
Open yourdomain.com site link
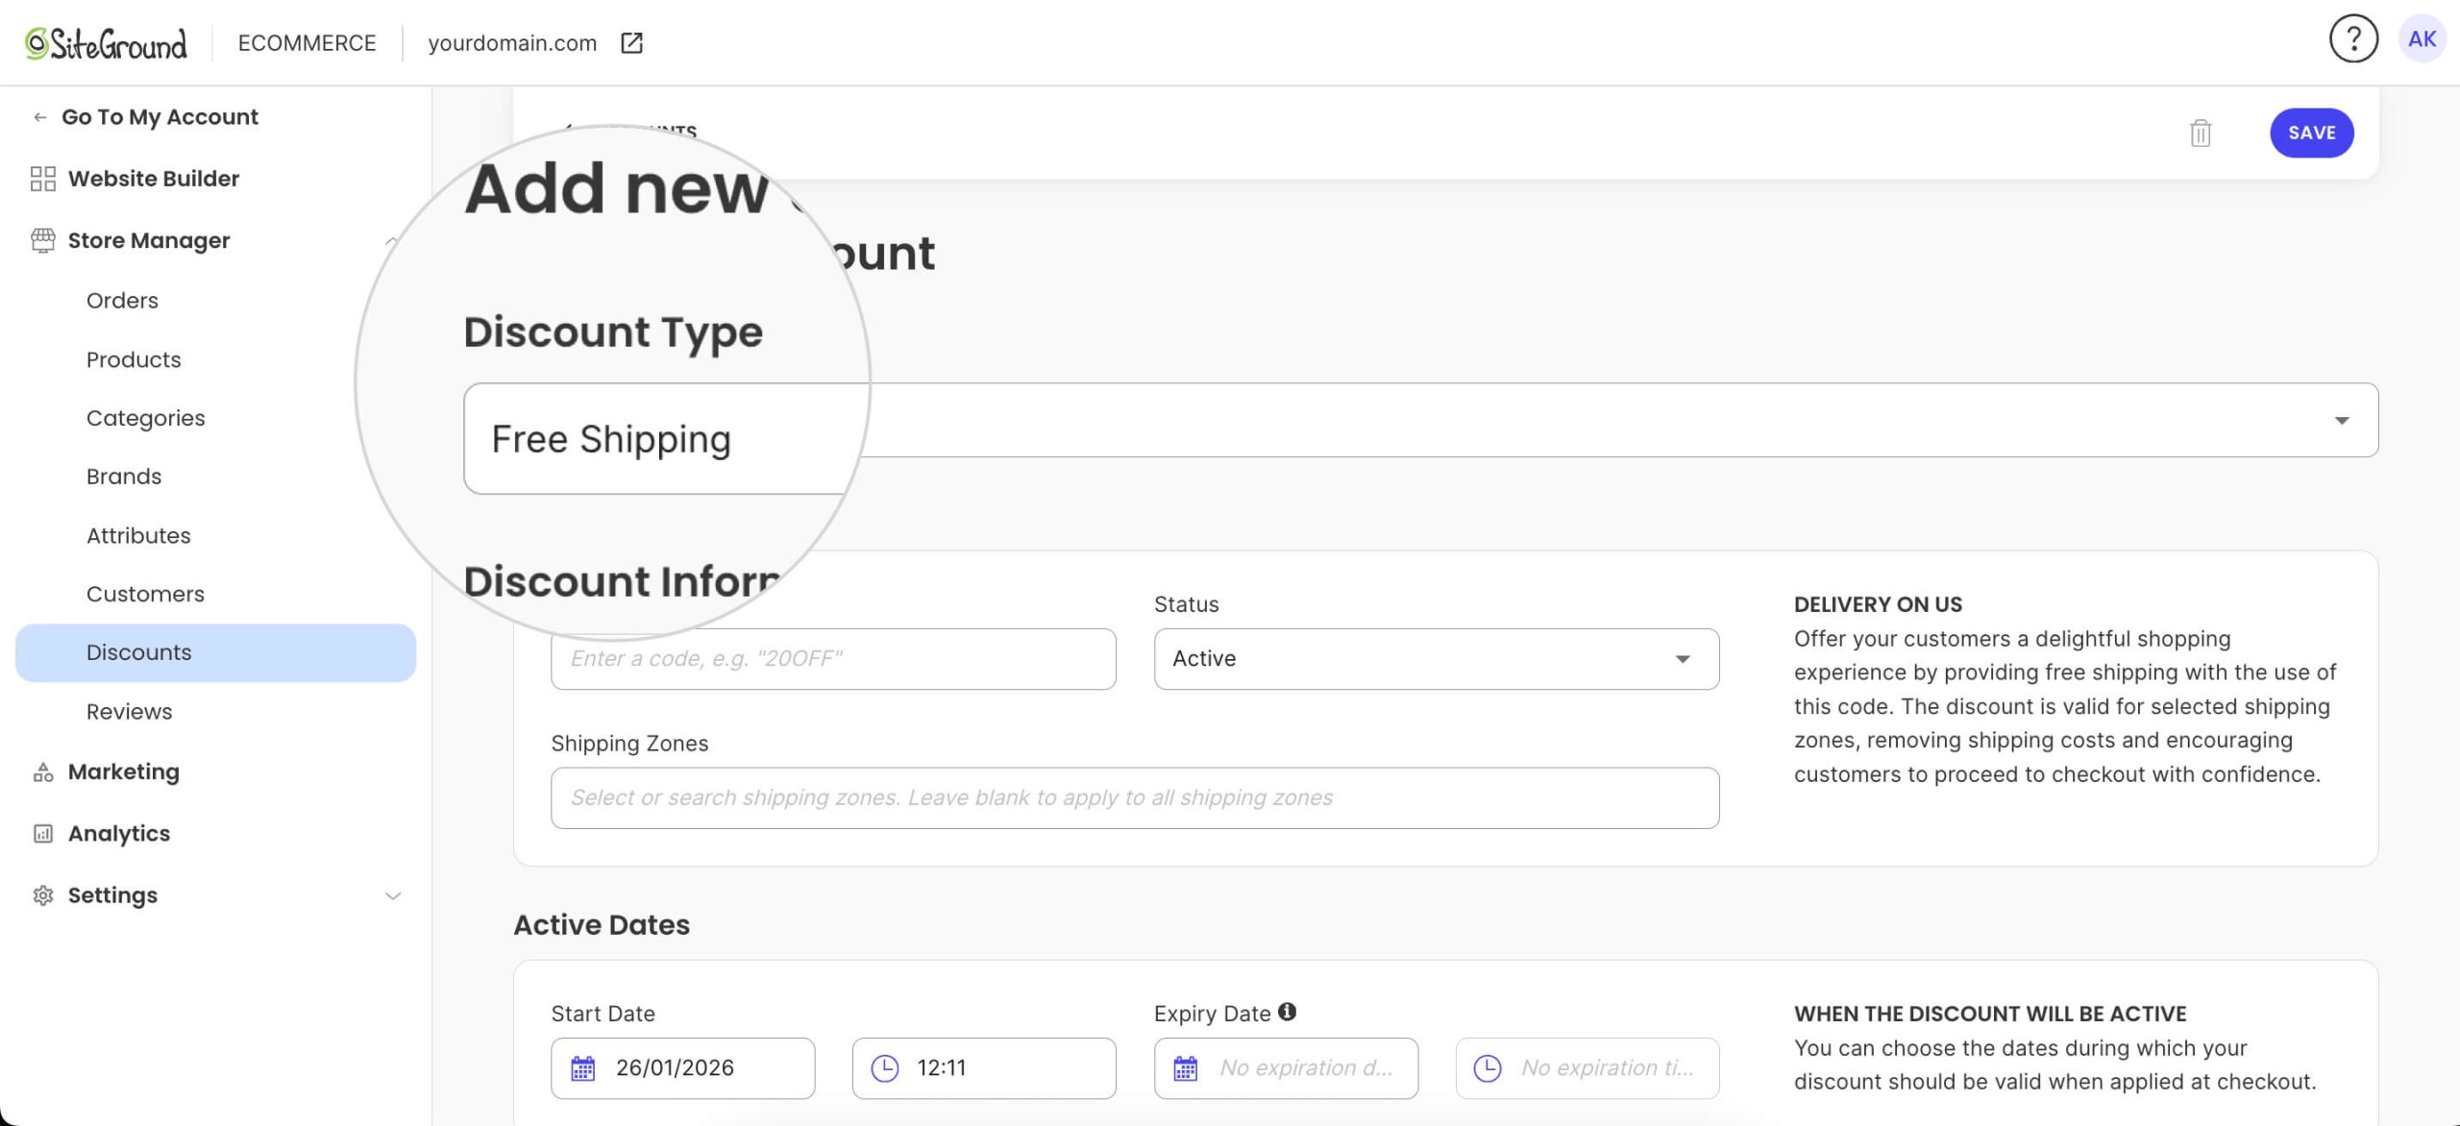pos(512,43)
